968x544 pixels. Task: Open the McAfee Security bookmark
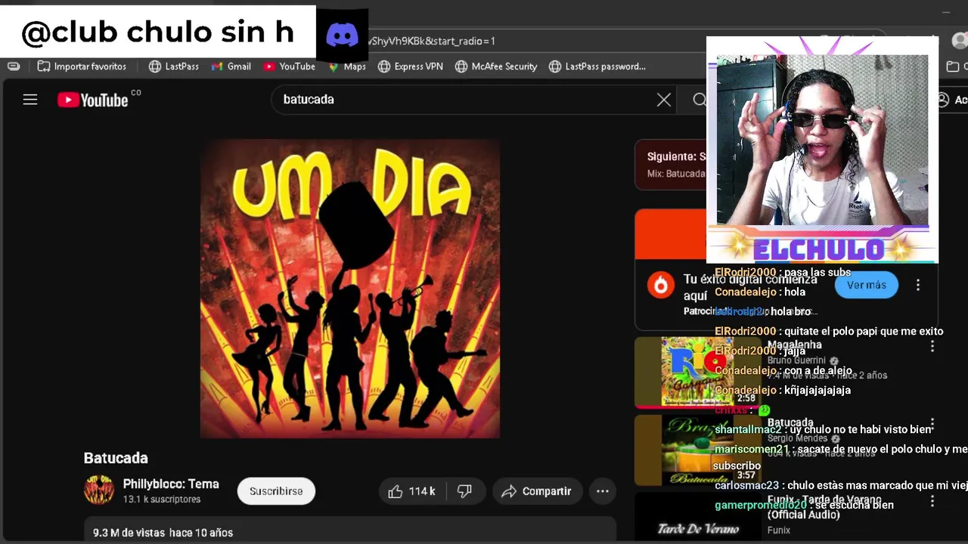(x=496, y=66)
